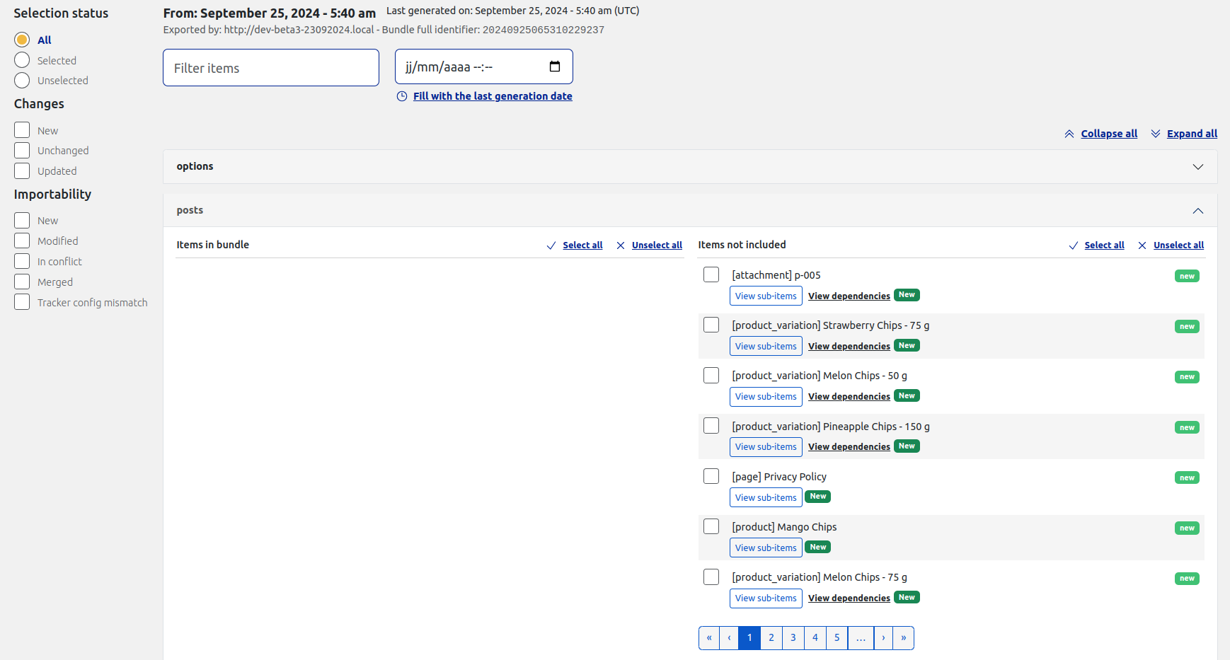The height and width of the screenshot is (660, 1230).
Task: Go to pagination page 5
Action: 837,637
